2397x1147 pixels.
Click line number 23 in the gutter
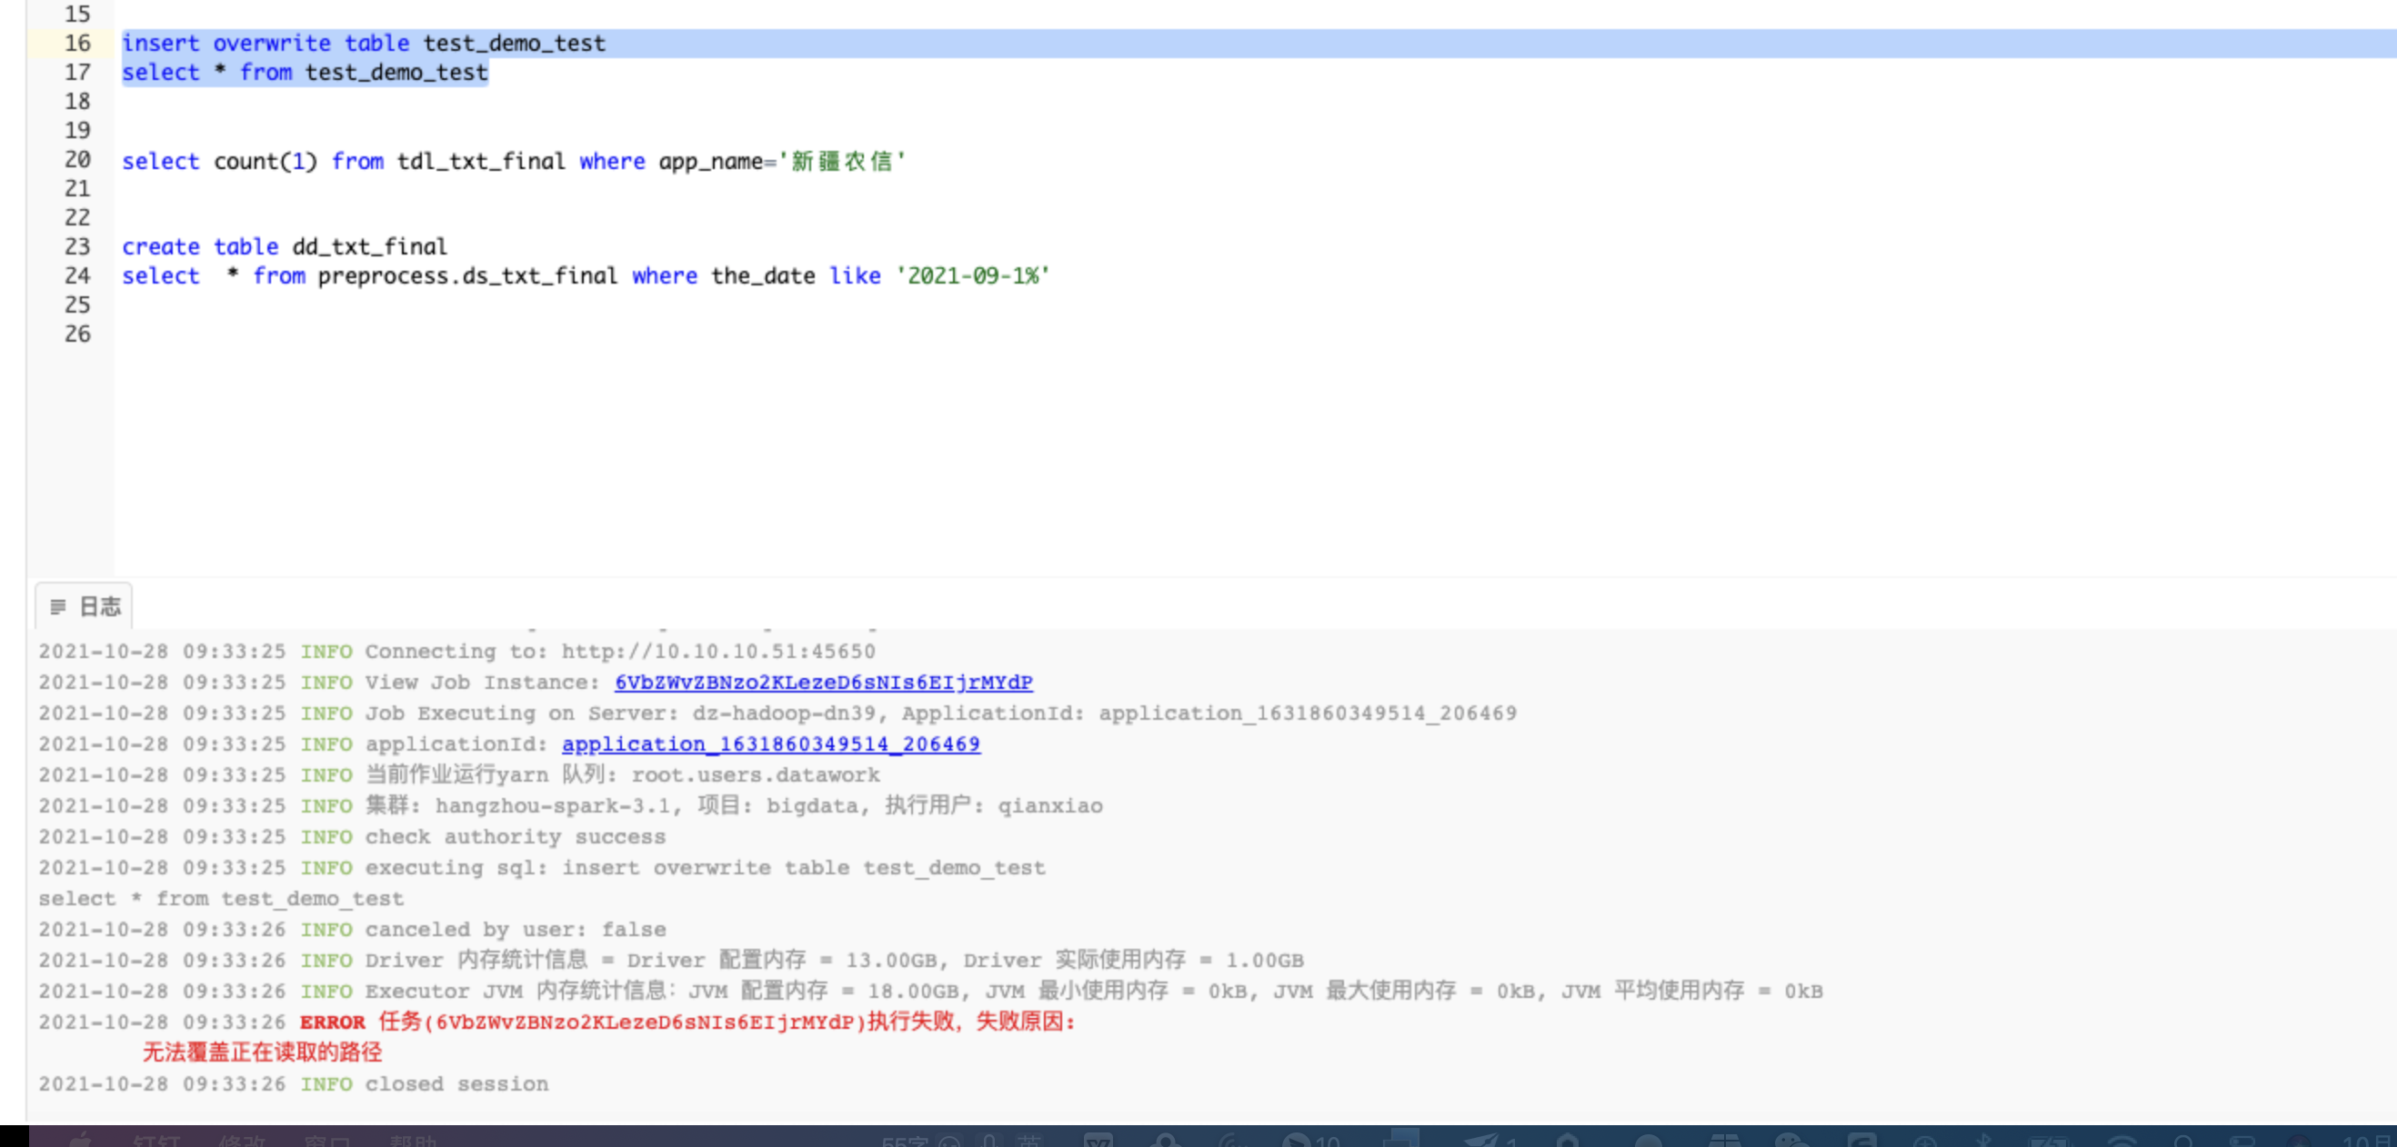tap(77, 246)
